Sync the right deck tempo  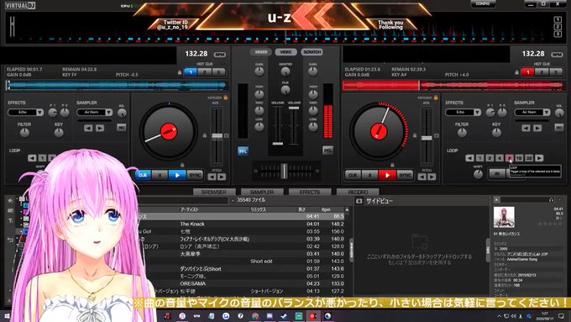(405, 176)
